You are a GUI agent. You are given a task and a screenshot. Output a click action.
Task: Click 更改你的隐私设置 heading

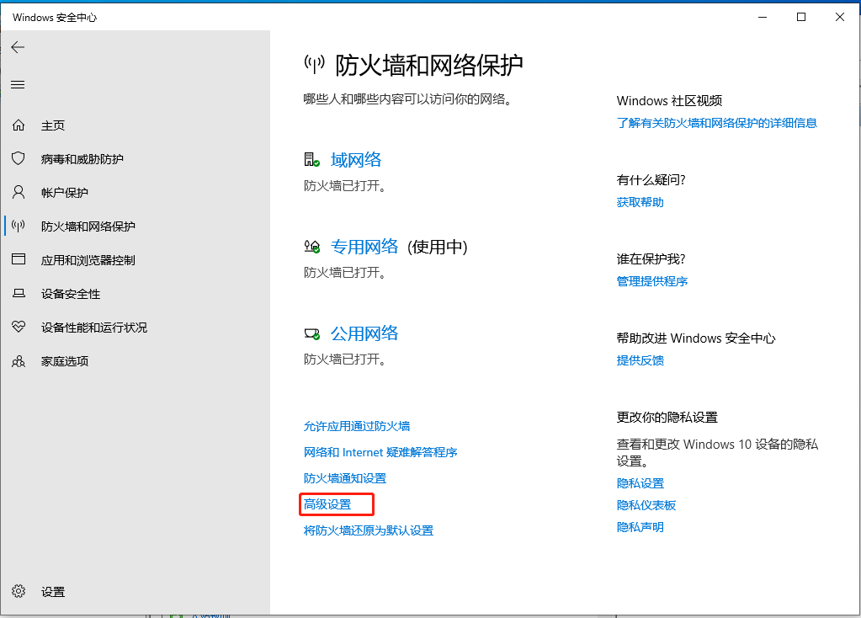point(667,418)
